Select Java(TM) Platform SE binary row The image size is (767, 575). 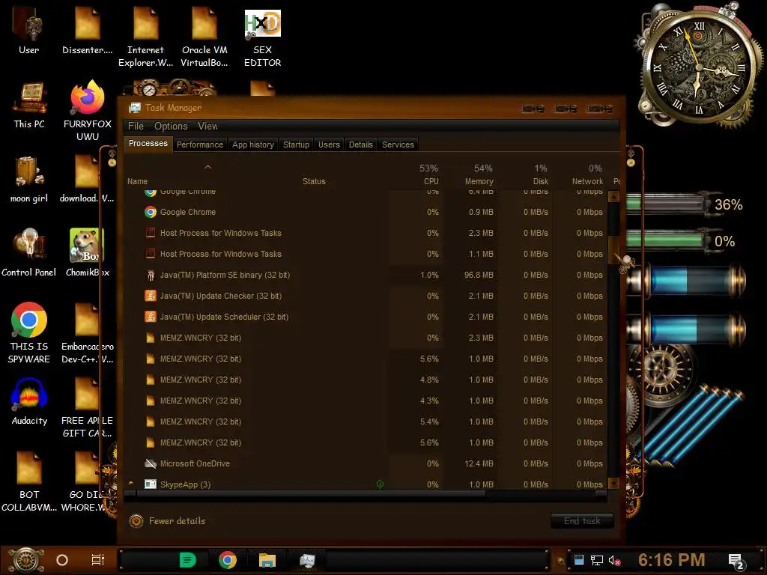(x=365, y=275)
